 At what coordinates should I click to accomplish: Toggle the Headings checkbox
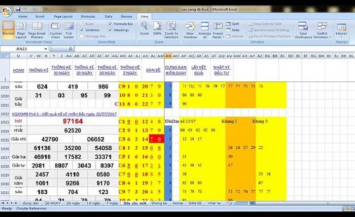110,30
